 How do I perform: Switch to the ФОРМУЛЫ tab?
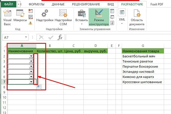pyautogui.click(x=37, y=4)
